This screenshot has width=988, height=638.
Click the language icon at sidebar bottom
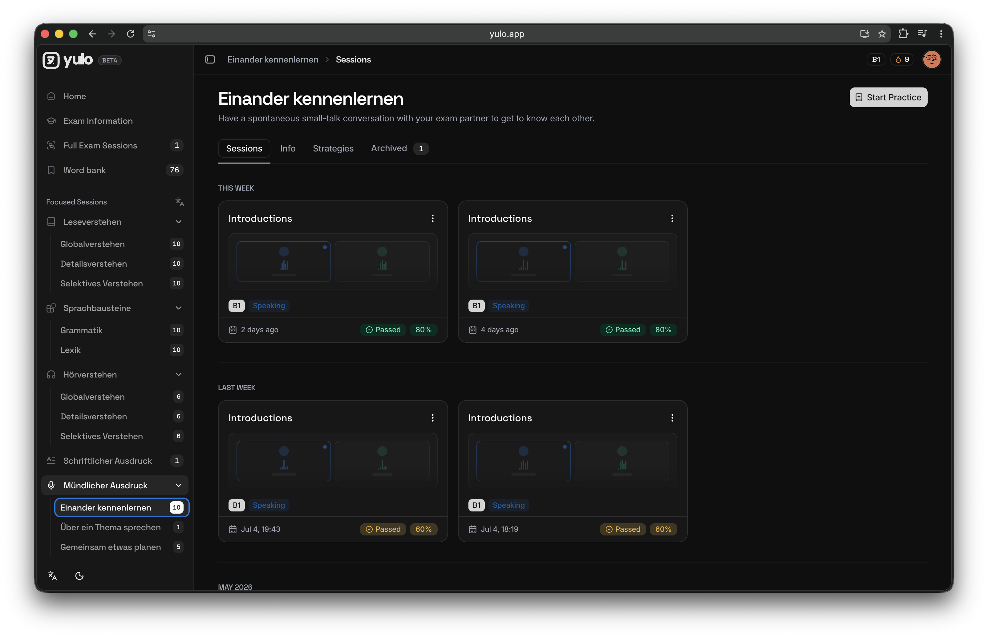click(52, 575)
